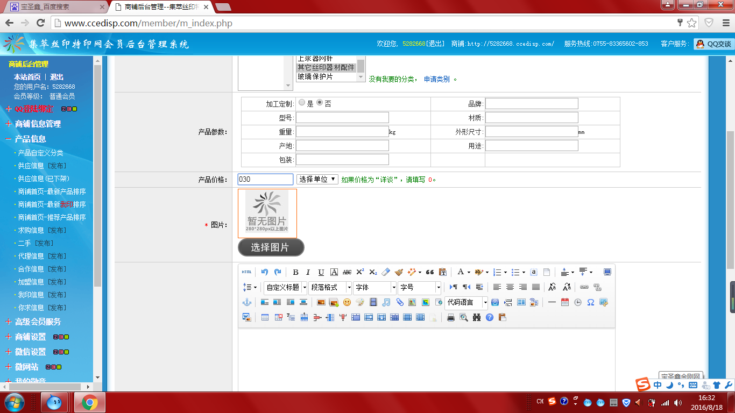This screenshot has width=735, height=413.
Task: Toggle editor fullscreen monitor icon
Action: (607, 272)
